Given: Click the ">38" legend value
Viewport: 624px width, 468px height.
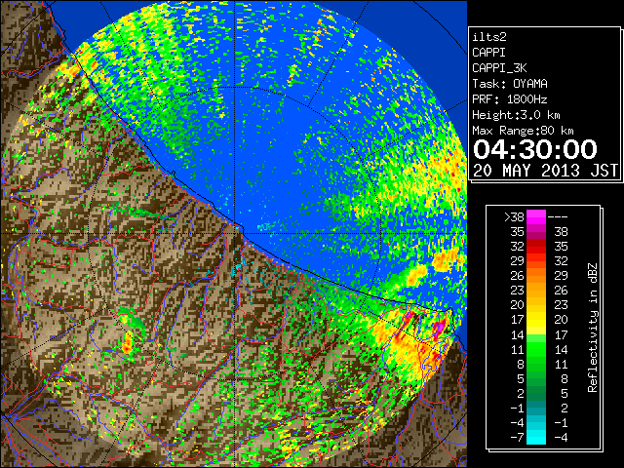Looking at the screenshot, I should tap(514, 217).
